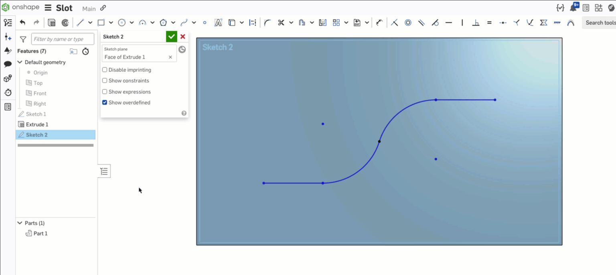This screenshot has height=275, width=616.
Task: Collapse the Parts section
Action: tap(19, 223)
